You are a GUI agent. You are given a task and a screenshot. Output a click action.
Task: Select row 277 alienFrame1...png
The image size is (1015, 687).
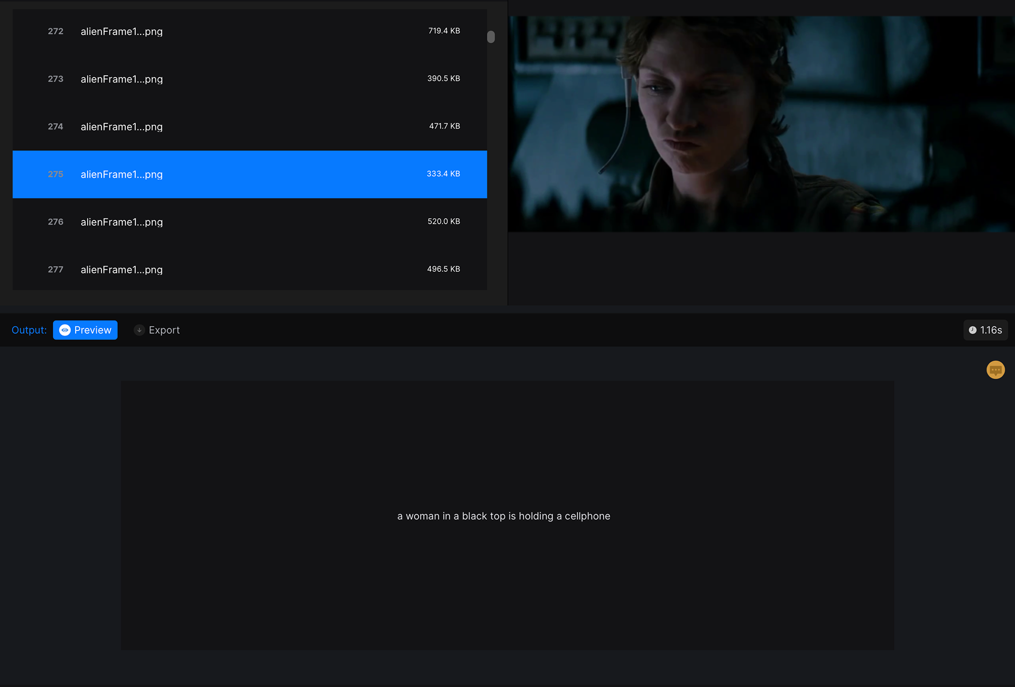click(x=250, y=269)
